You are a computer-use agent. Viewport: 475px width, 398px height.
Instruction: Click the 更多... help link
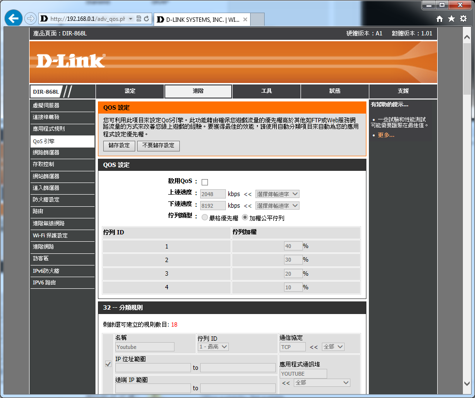[386, 135]
